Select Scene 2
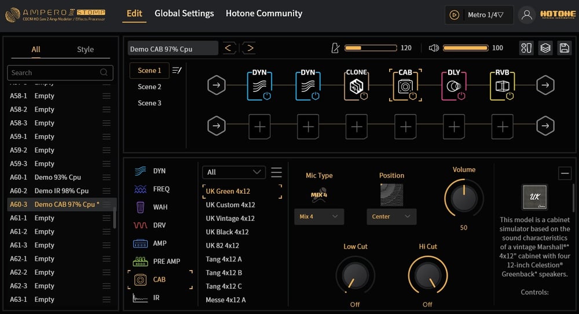 [149, 87]
